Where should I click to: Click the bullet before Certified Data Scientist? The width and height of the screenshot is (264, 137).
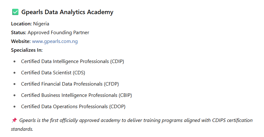pos(14,73)
